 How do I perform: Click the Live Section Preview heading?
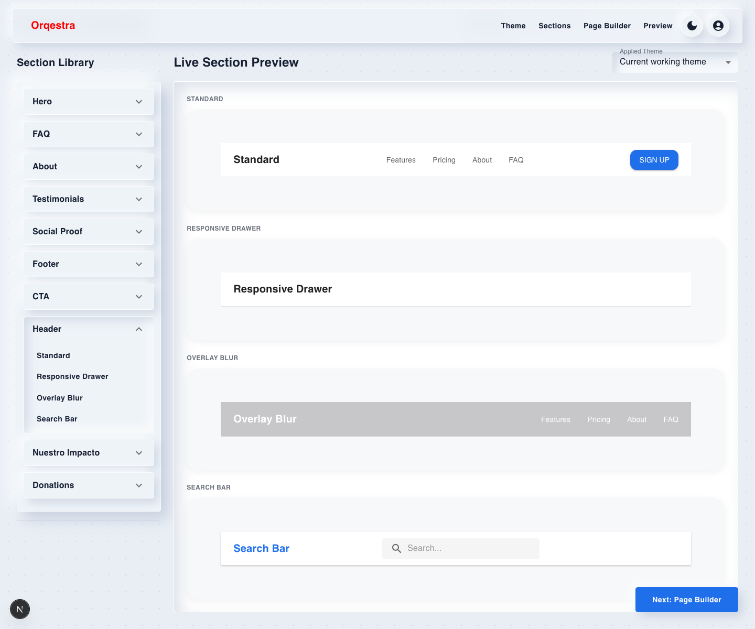[236, 62]
